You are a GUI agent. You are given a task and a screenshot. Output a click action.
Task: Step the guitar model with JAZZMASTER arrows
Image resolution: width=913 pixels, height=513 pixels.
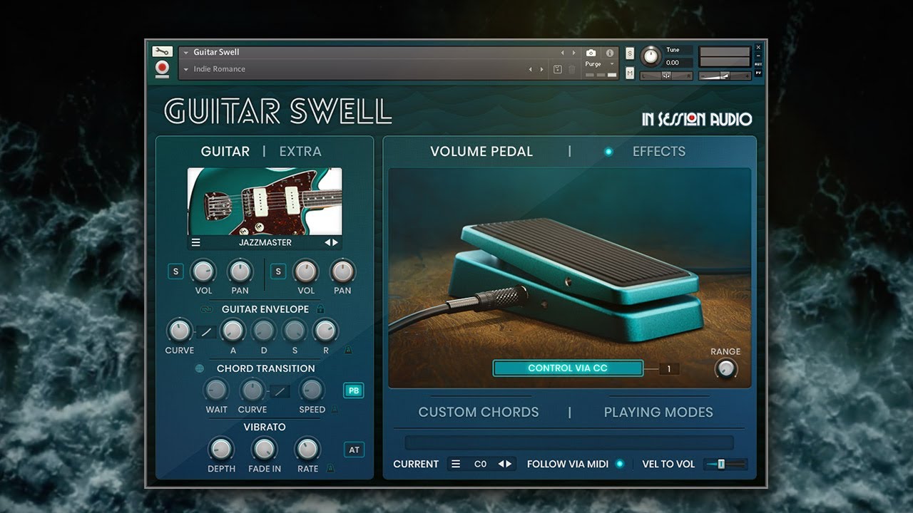point(331,242)
